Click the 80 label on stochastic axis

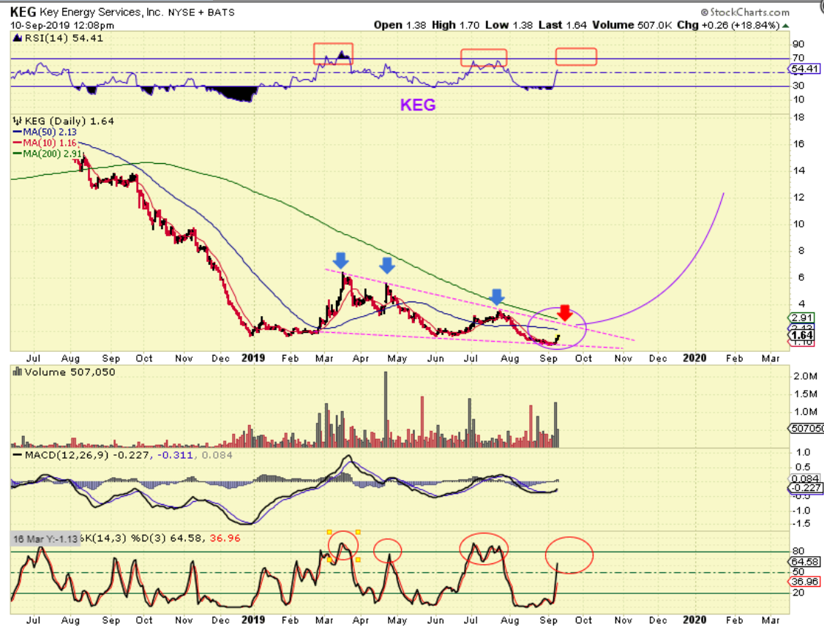(798, 551)
